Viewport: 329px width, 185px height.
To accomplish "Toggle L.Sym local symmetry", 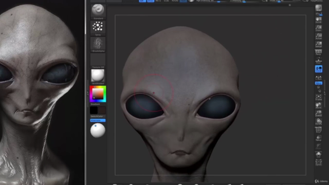I will point(319,78).
